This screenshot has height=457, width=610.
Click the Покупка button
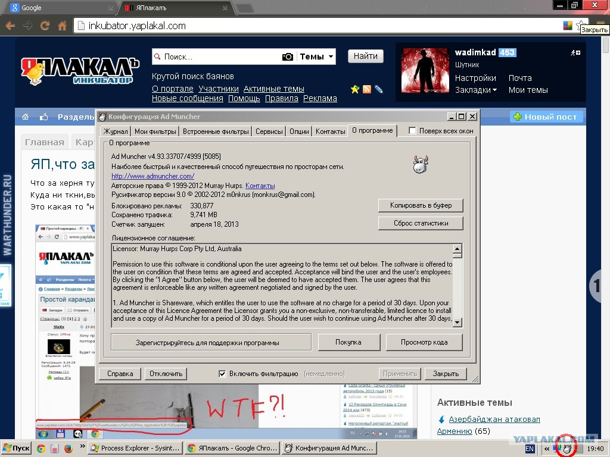348,342
